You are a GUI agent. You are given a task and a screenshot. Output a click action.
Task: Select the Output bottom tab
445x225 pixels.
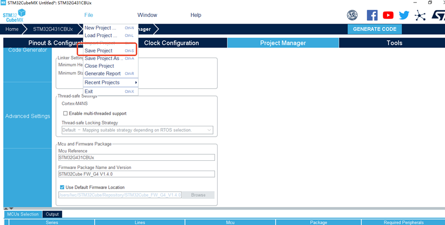pos(52,214)
